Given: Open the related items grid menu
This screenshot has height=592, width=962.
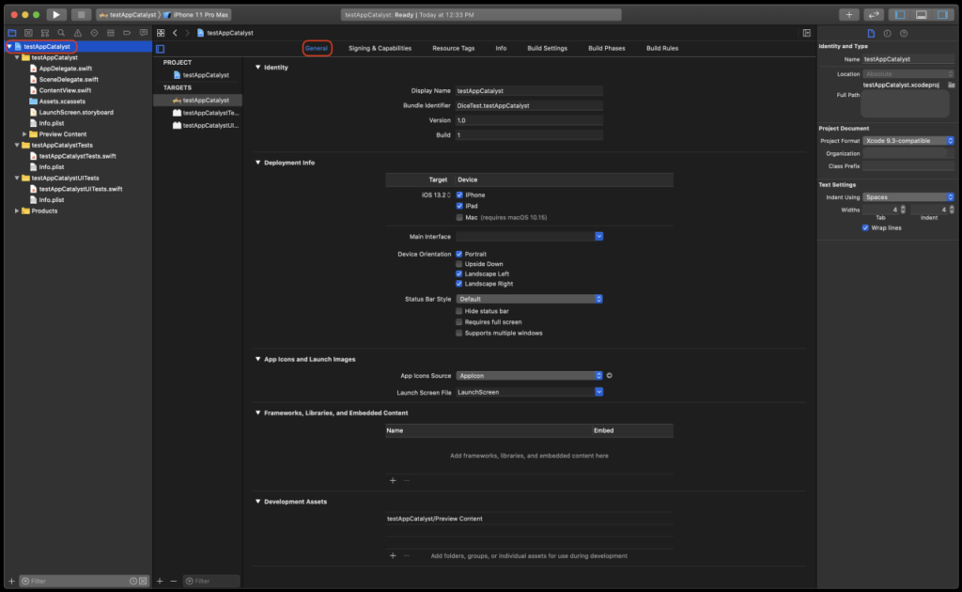Looking at the screenshot, I should 161,33.
